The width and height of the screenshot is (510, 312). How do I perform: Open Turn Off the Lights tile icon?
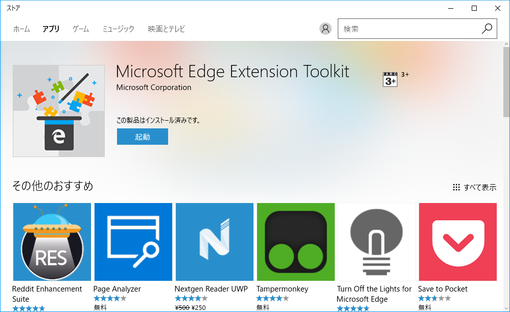click(x=377, y=241)
